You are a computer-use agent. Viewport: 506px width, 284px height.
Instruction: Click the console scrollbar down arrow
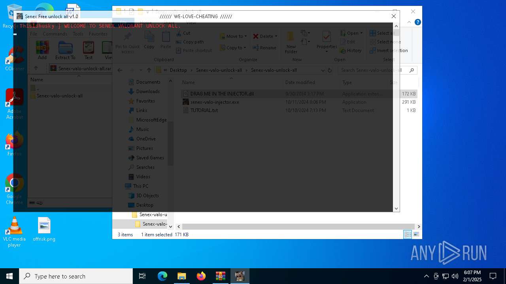(396, 208)
